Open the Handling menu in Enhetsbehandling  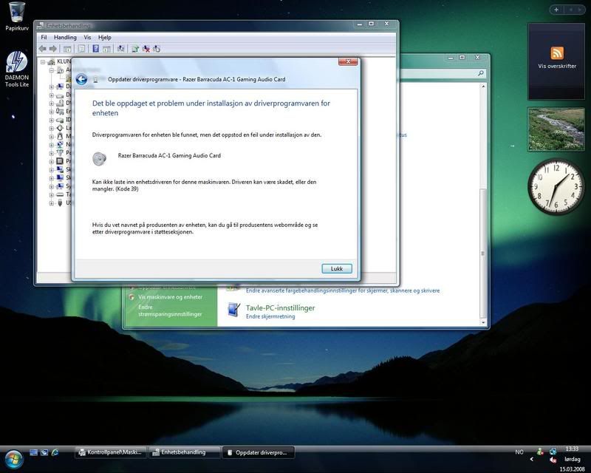[65, 38]
